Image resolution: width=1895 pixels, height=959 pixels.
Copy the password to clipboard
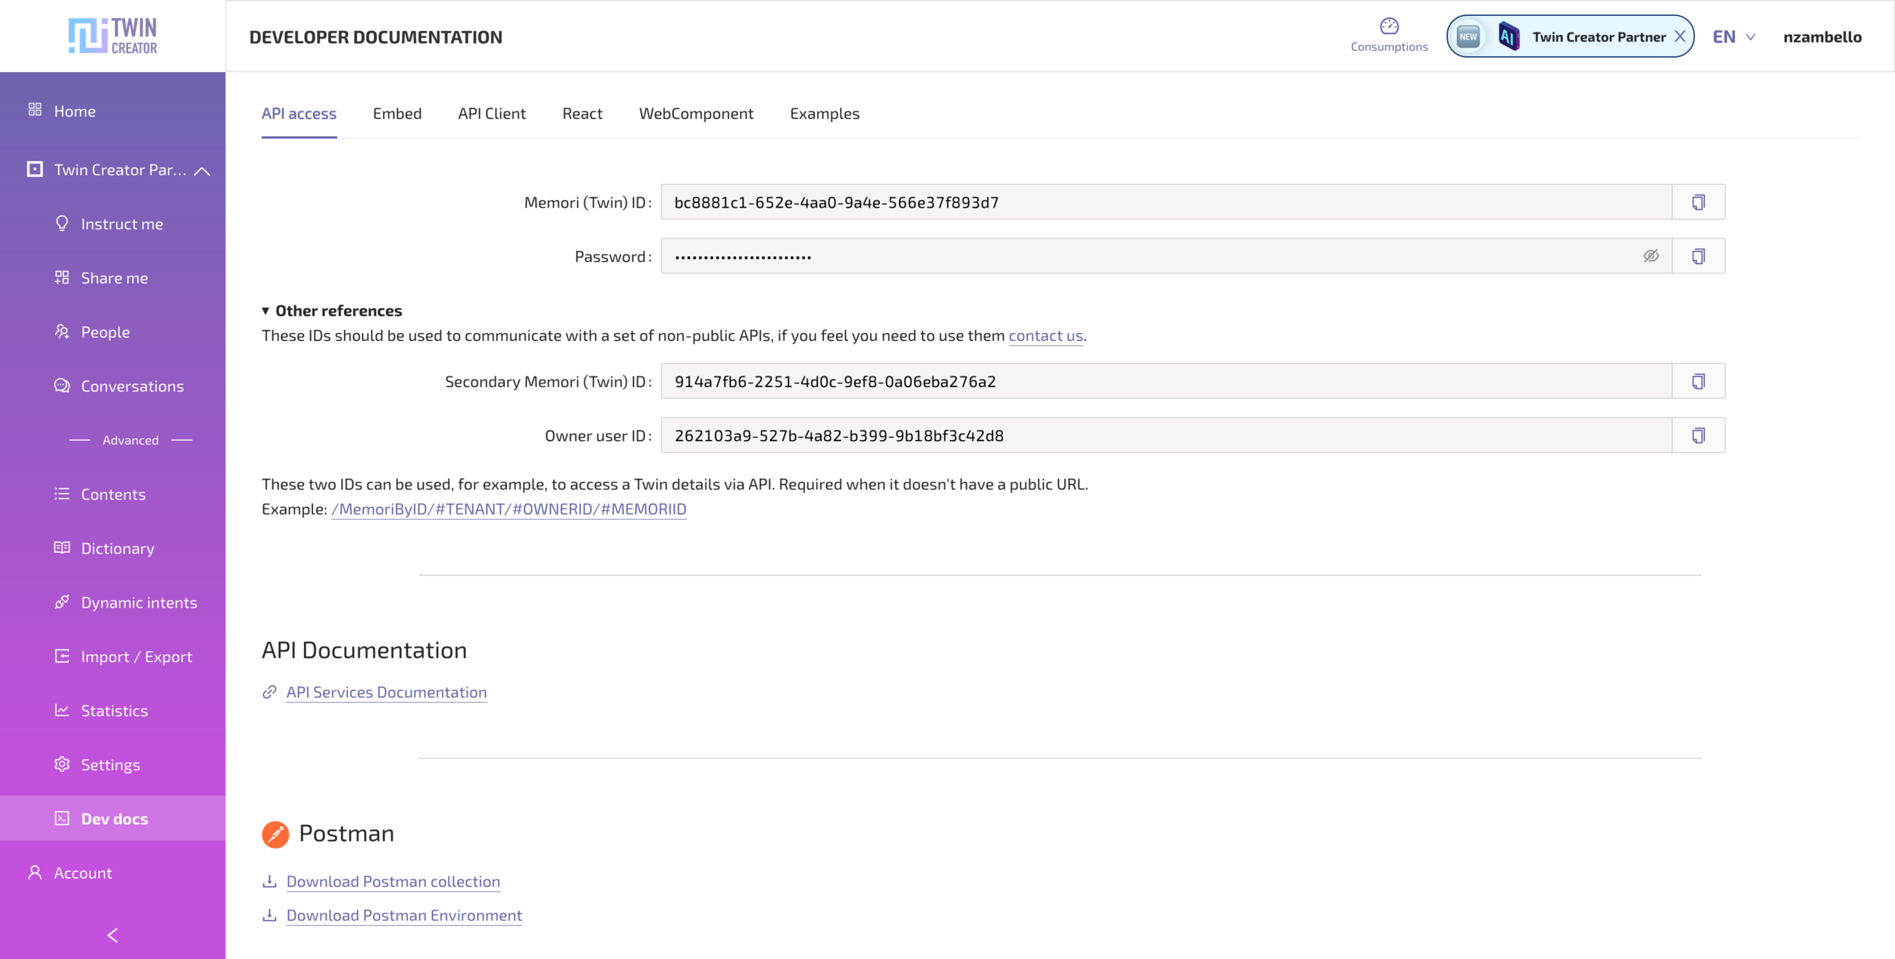tap(1698, 256)
